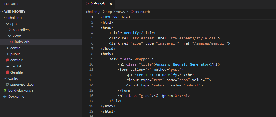Click line number 16 in the gutter
Screen dimensions: 276x117
click(91, 96)
